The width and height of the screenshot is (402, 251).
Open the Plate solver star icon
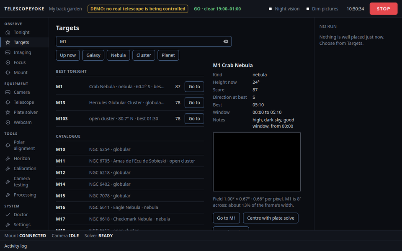pos(8,112)
